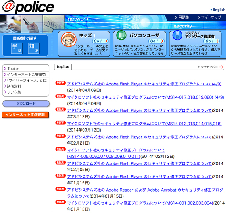Open the バックナンバー back number link
This screenshot has height=213, width=238.
210,67
